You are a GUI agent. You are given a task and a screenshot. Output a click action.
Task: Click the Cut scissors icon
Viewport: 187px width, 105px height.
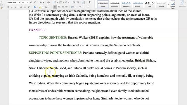(x=1, y=2)
